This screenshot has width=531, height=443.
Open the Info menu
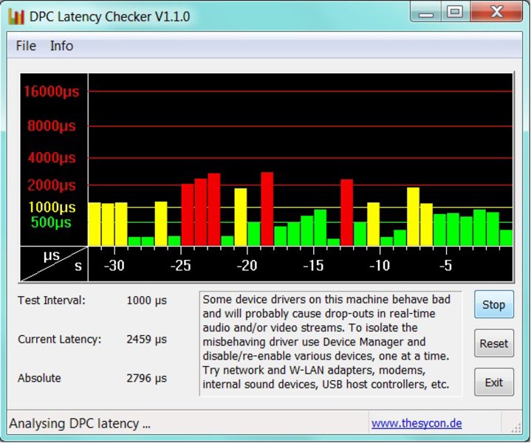(x=61, y=46)
